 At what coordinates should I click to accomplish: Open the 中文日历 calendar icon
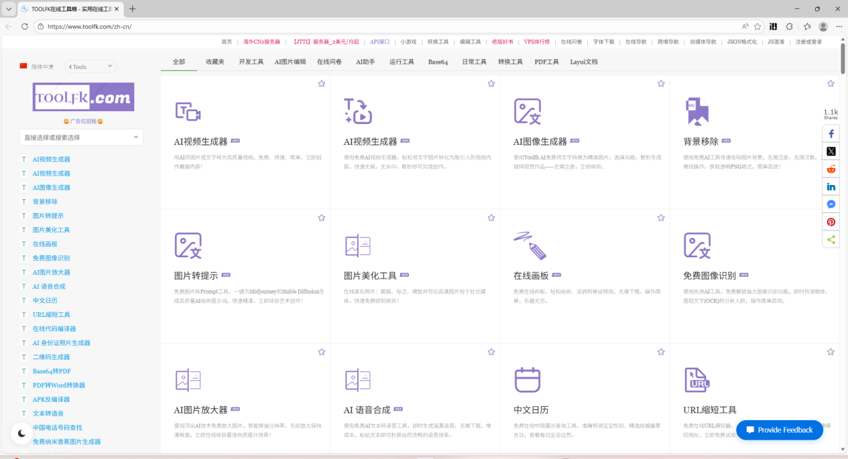pos(527,379)
